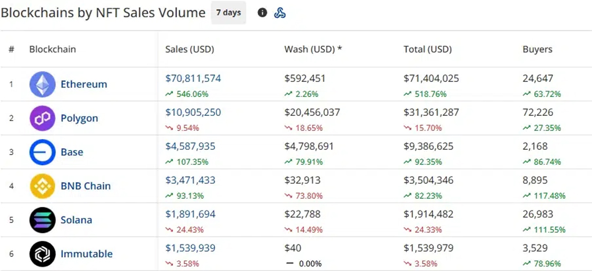Click Immutable total $1,539,979
Screen dimensions: 592x271
click(x=428, y=248)
